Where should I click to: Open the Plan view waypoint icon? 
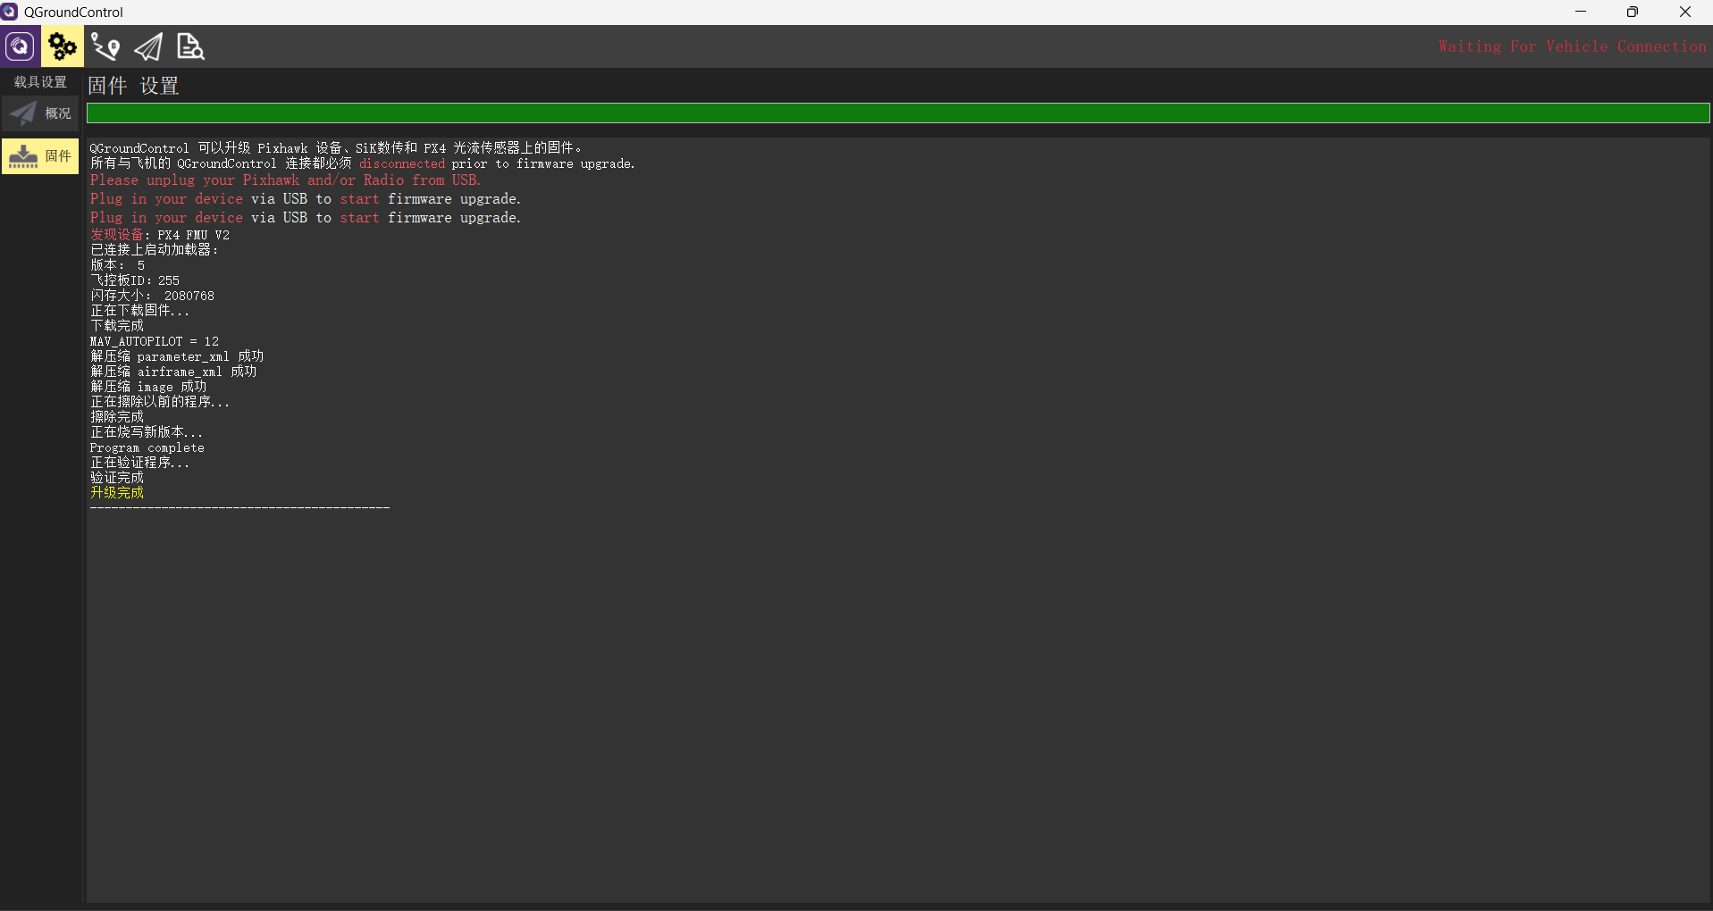point(105,46)
